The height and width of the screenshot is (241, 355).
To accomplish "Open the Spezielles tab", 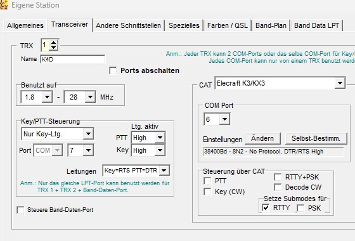I will pyautogui.click(x=184, y=25).
